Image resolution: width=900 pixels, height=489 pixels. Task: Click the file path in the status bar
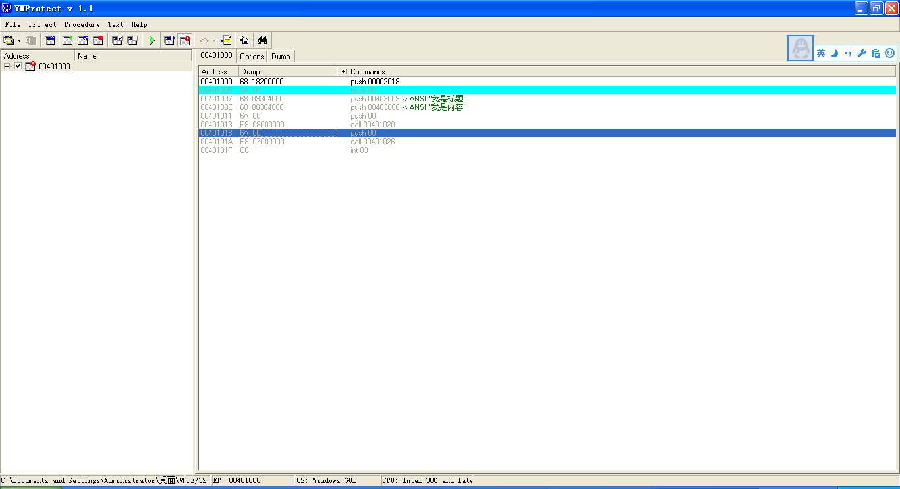(x=93, y=481)
